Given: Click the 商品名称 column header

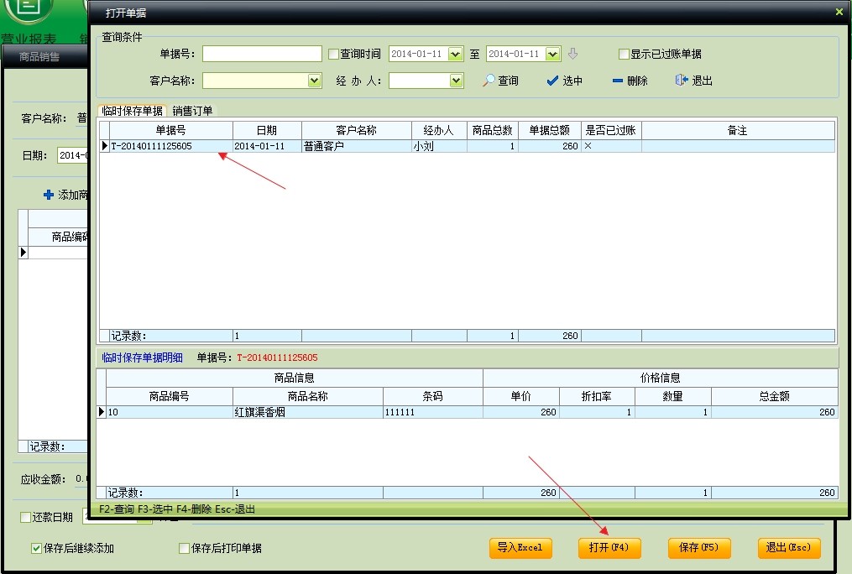Looking at the screenshot, I should tap(307, 396).
